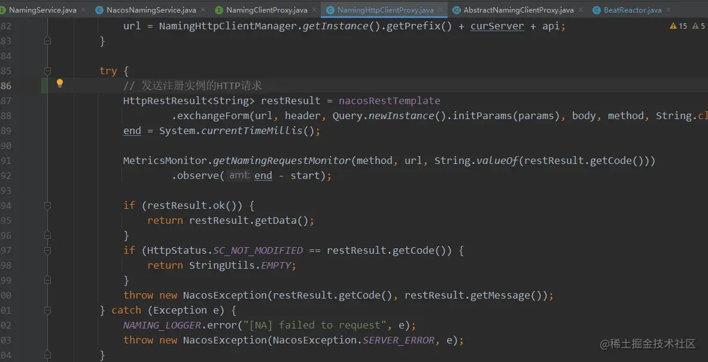Click StringUtils.EMPTY on line 98
Image resolution: width=708 pixels, height=362 pixels.
(x=241, y=266)
